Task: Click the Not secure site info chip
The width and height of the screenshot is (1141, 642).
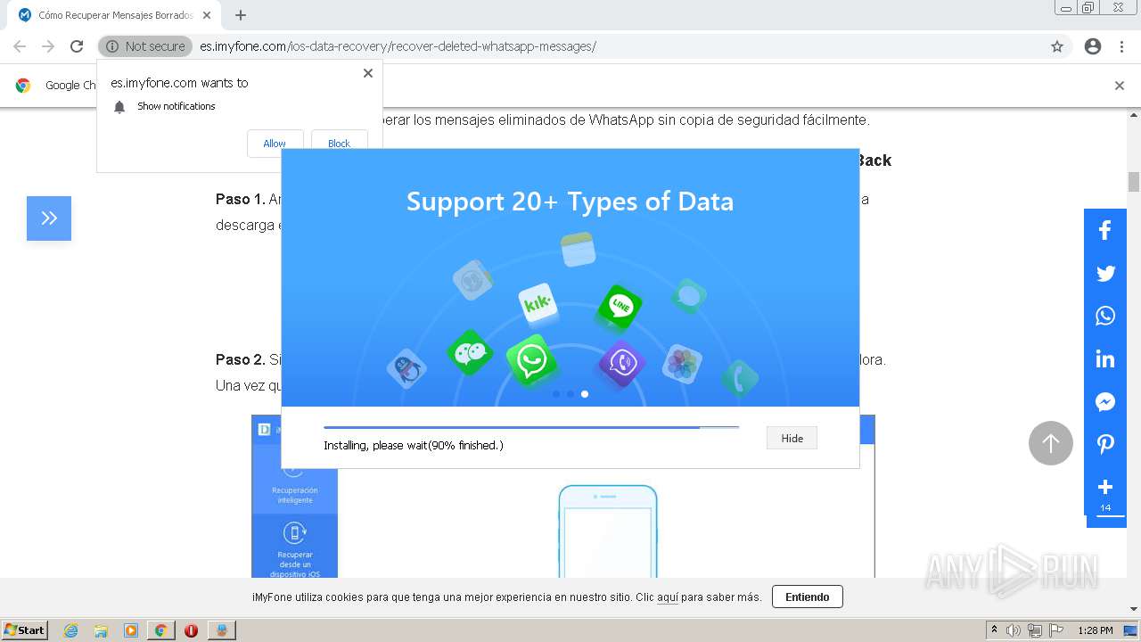Action: click(x=145, y=46)
